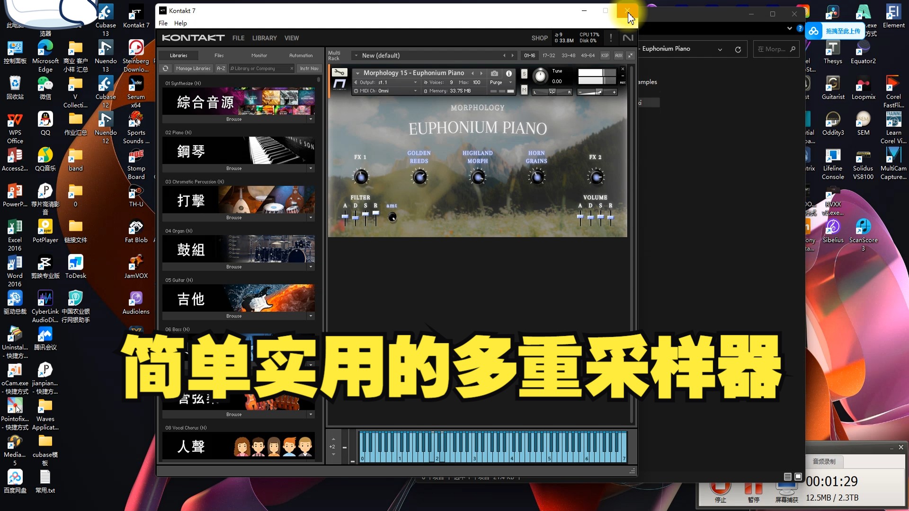Click the Horn Grains knob
Screen dimensions: 909x511
coord(536,177)
